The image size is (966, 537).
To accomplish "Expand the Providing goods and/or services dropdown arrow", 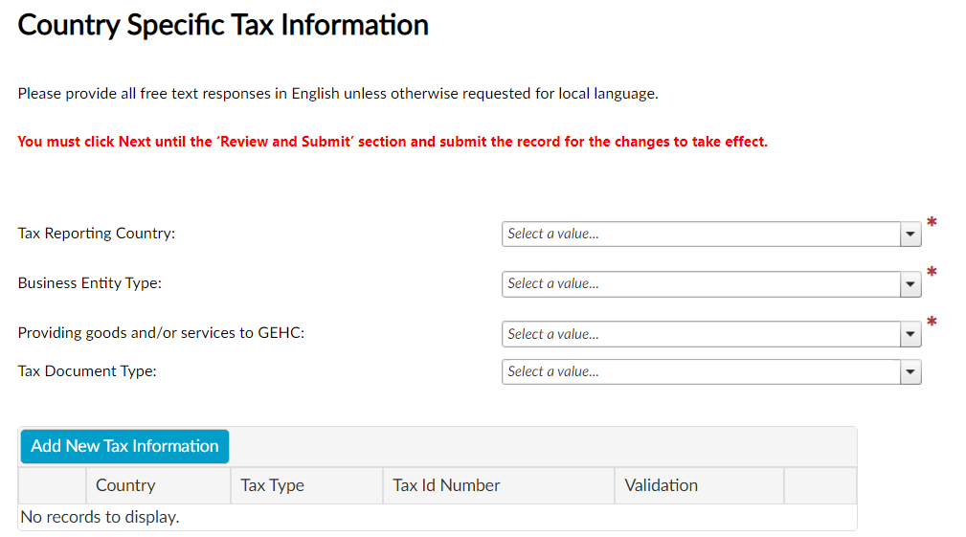I will (910, 334).
